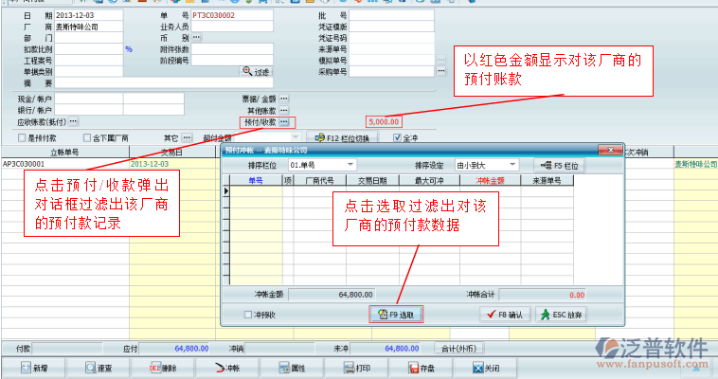Click the 5,000.00 prepaid amount value
Image resolution: width=718 pixels, height=379 pixels.
[384, 122]
